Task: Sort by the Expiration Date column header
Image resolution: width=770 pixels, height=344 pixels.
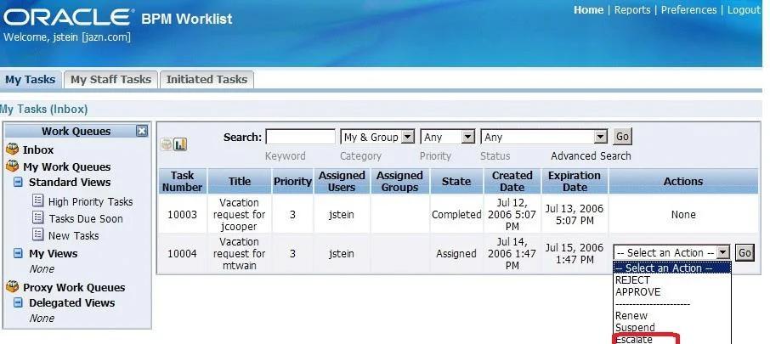Action: 575,181
